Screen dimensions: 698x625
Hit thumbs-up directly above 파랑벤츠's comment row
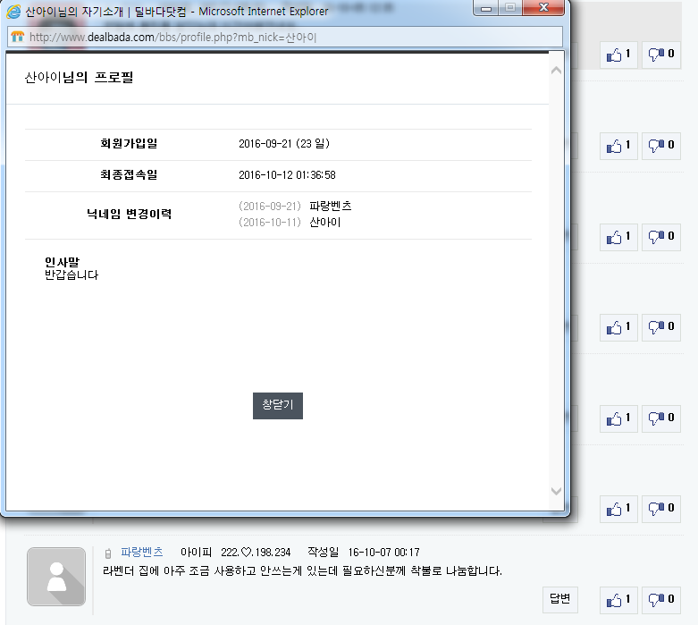(618, 509)
